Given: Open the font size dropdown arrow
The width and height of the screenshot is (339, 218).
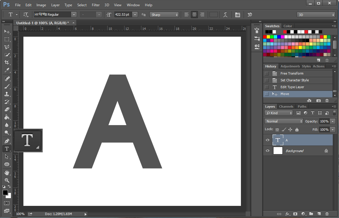Looking at the screenshot, I should pos(135,14).
